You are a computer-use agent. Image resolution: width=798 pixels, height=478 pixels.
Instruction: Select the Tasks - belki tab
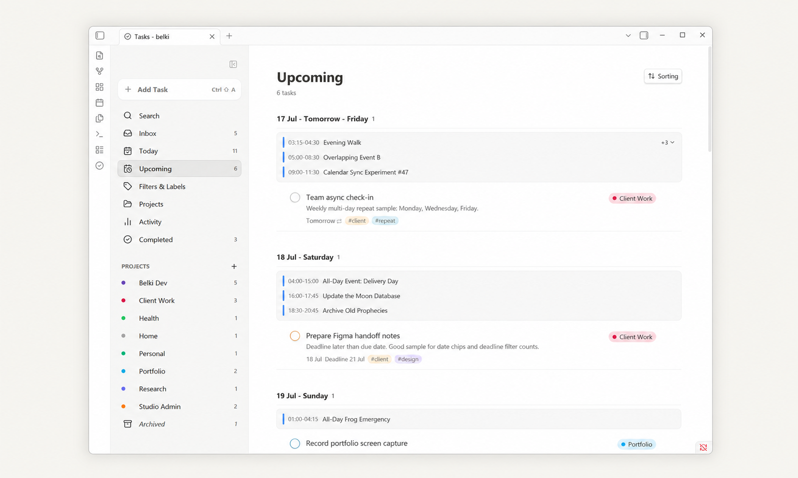pos(169,36)
